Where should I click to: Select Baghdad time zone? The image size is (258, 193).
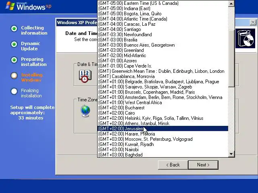click(x=163, y=155)
